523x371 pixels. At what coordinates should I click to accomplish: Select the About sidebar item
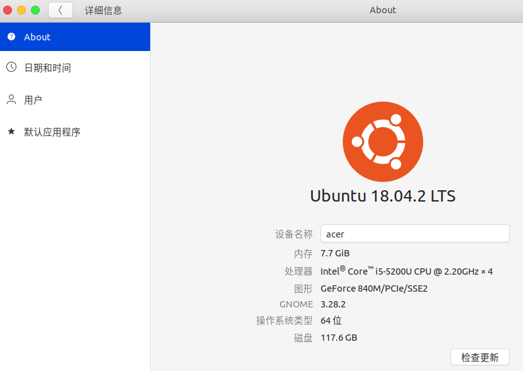point(75,37)
